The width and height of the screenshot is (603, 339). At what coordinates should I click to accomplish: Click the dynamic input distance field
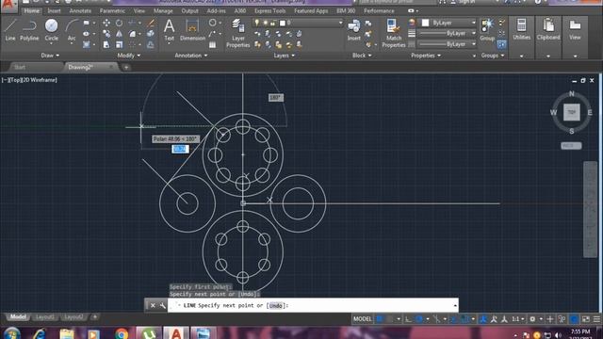[180, 149]
